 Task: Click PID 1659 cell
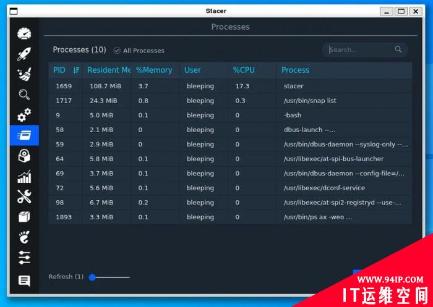point(64,86)
